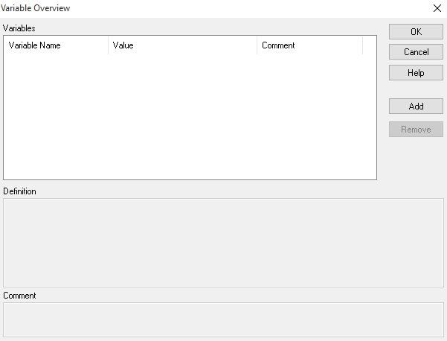Viewport: 447px width, 341px height.
Task: Add a new variable
Action: (x=416, y=106)
